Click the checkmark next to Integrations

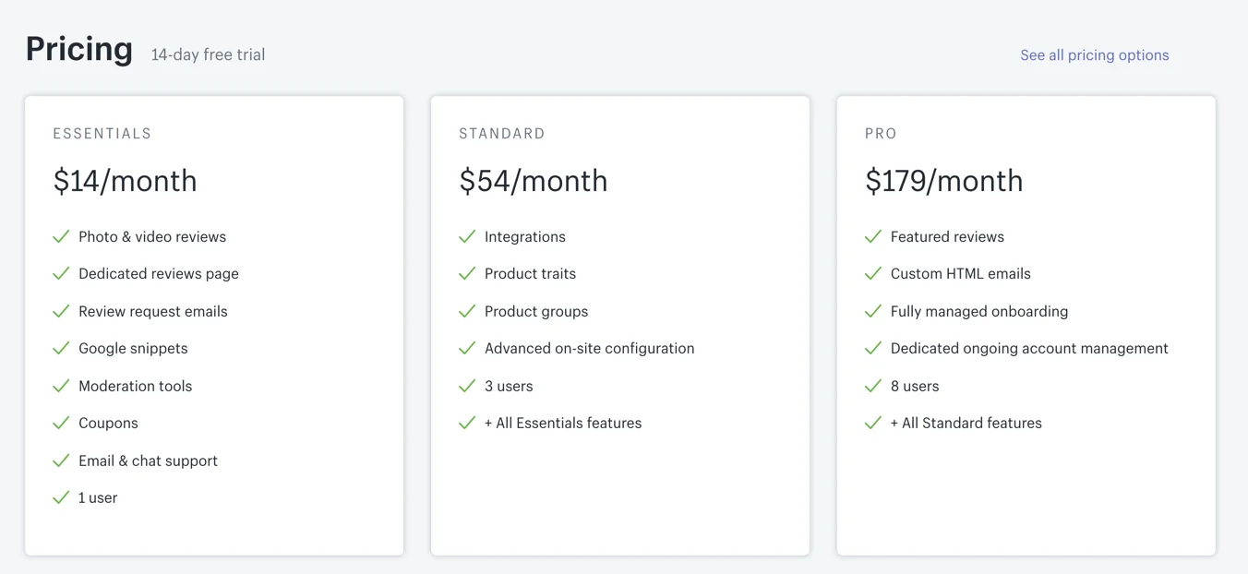467,237
